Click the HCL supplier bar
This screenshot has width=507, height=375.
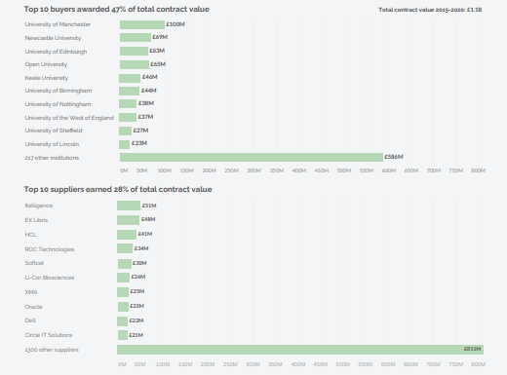pyautogui.click(x=127, y=235)
